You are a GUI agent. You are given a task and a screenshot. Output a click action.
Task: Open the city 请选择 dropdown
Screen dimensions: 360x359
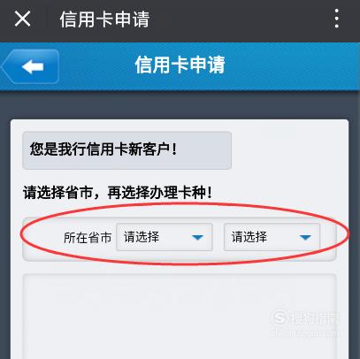click(272, 237)
